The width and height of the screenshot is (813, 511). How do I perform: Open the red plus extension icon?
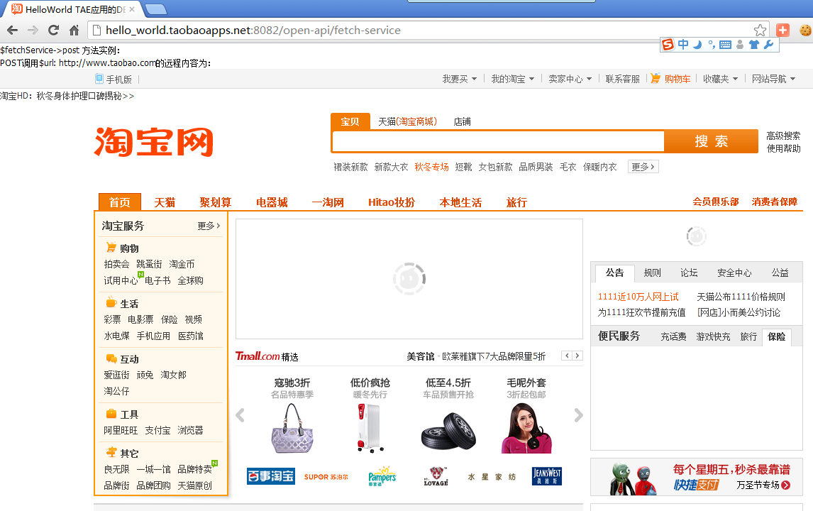783,30
